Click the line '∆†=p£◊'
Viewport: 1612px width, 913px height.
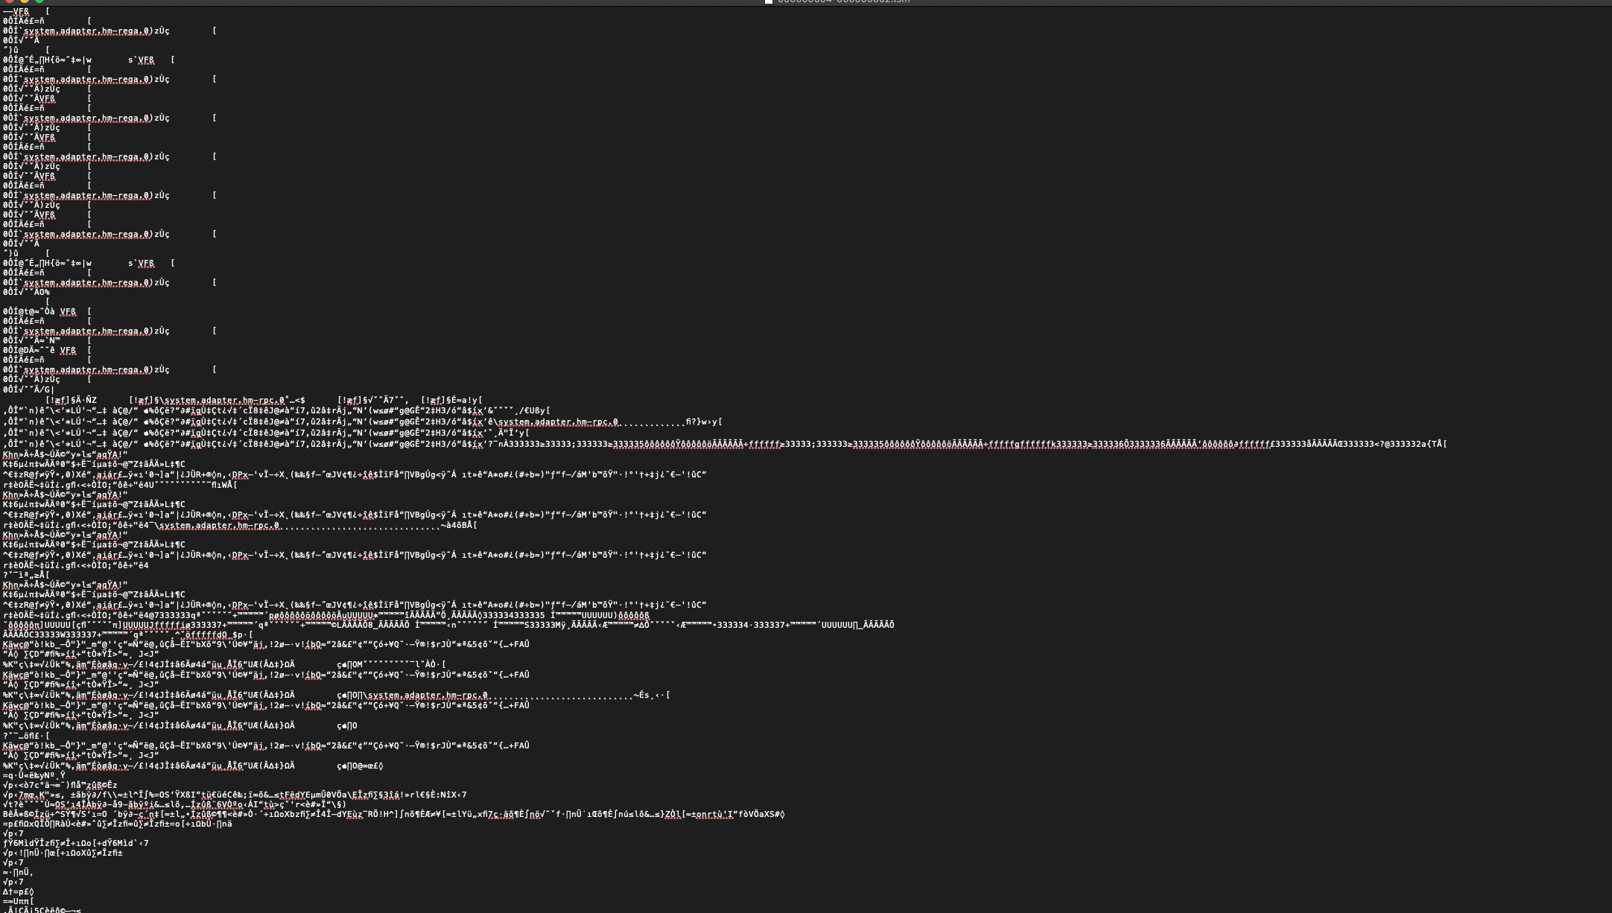[x=19, y=891]
